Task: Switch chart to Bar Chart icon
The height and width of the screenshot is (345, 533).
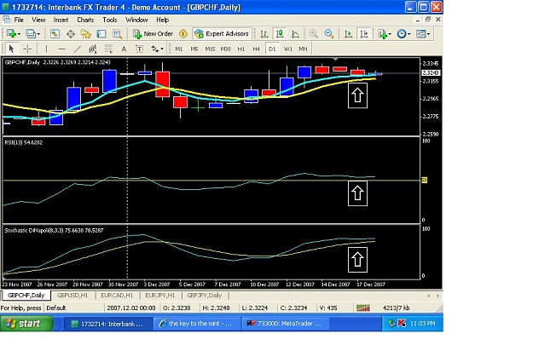Action: click(264, 33)
